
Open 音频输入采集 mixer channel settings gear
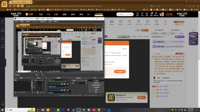(68, 90)
